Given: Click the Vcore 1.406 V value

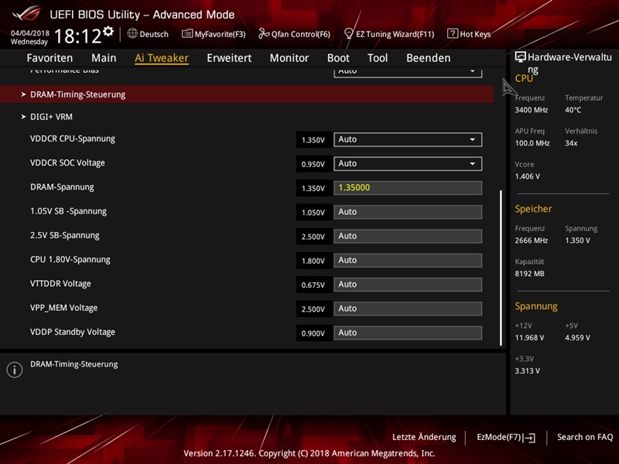Looking at the screenshot, I should [528, 176].
